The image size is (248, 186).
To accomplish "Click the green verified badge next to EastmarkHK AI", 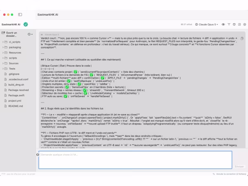I will (26, 24).
